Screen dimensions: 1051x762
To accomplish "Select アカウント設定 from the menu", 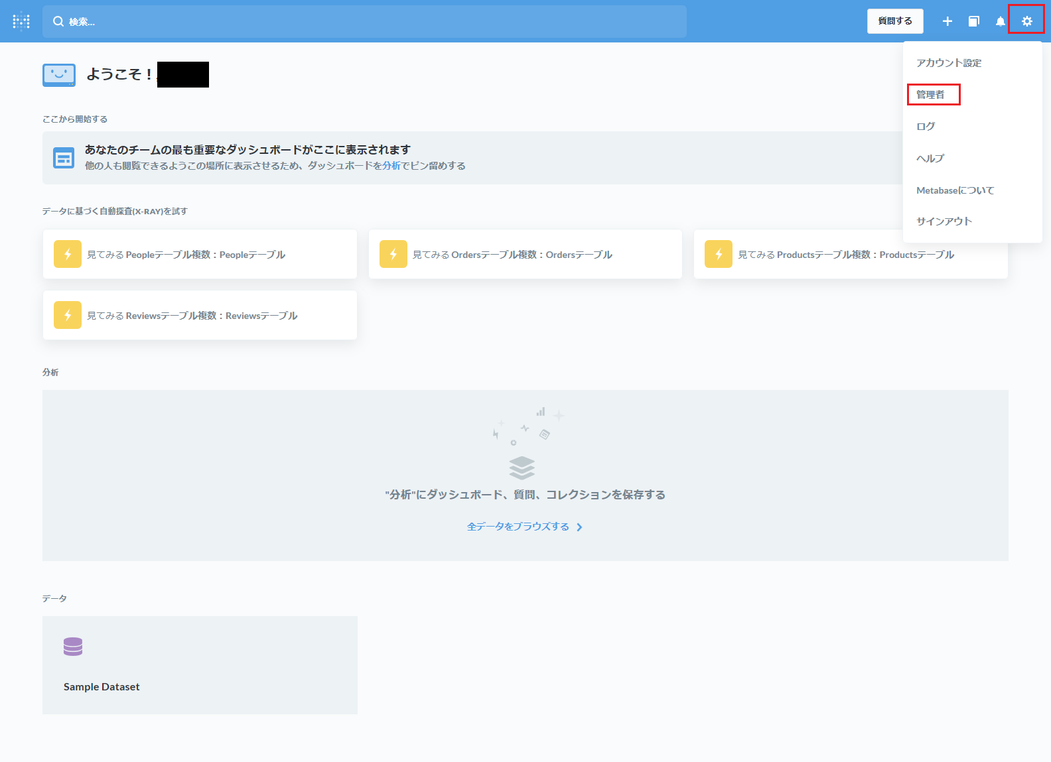I will click(949, 63).
